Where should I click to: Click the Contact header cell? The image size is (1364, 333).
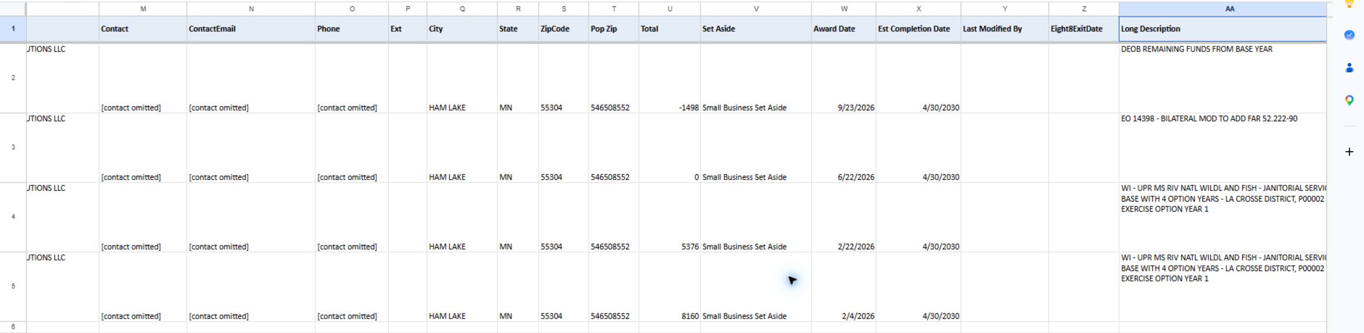(x=143, y=29)
